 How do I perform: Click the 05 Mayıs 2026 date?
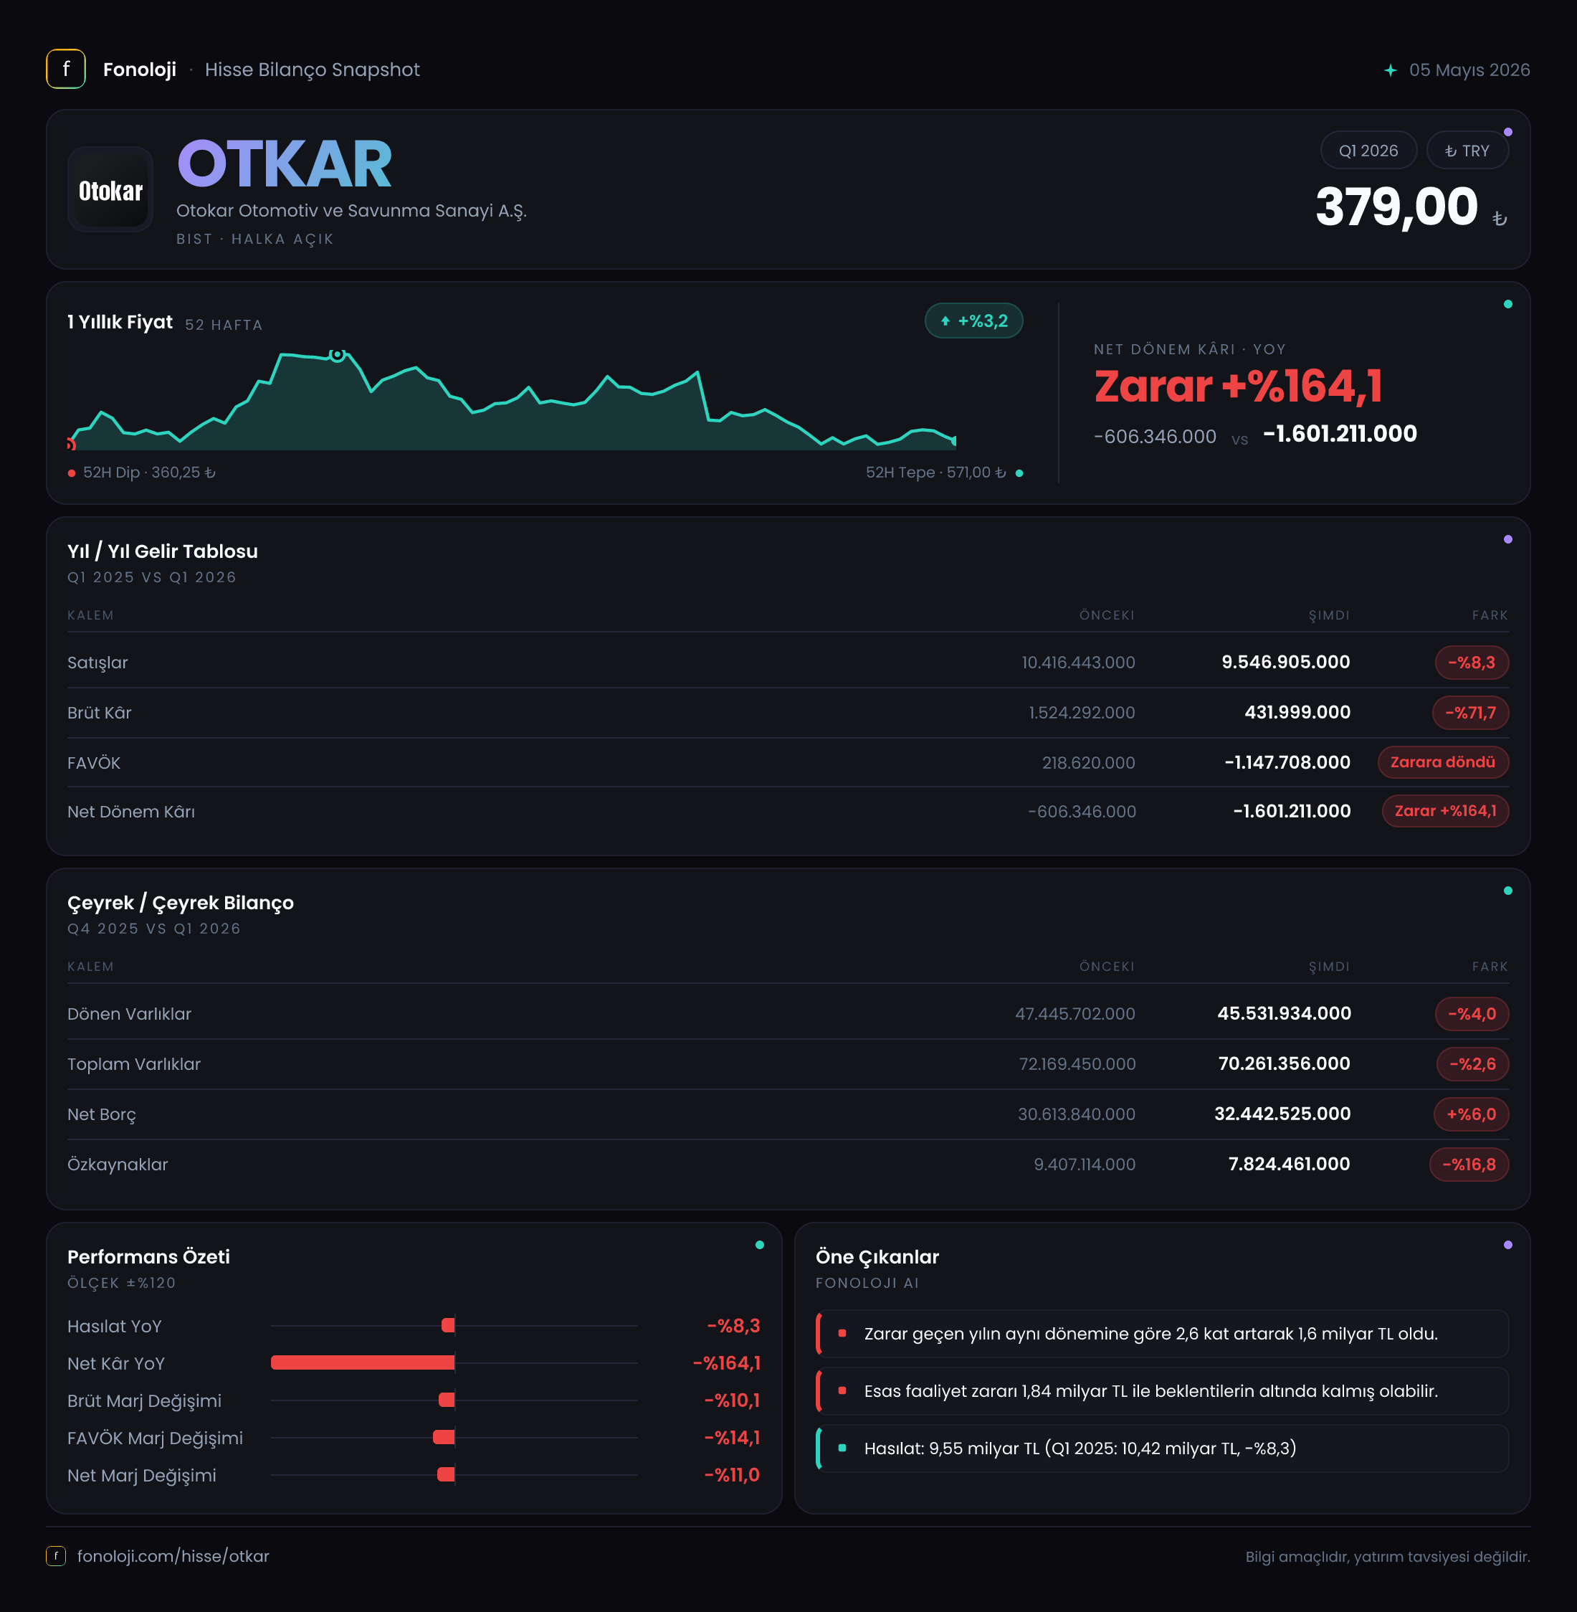1469,70
